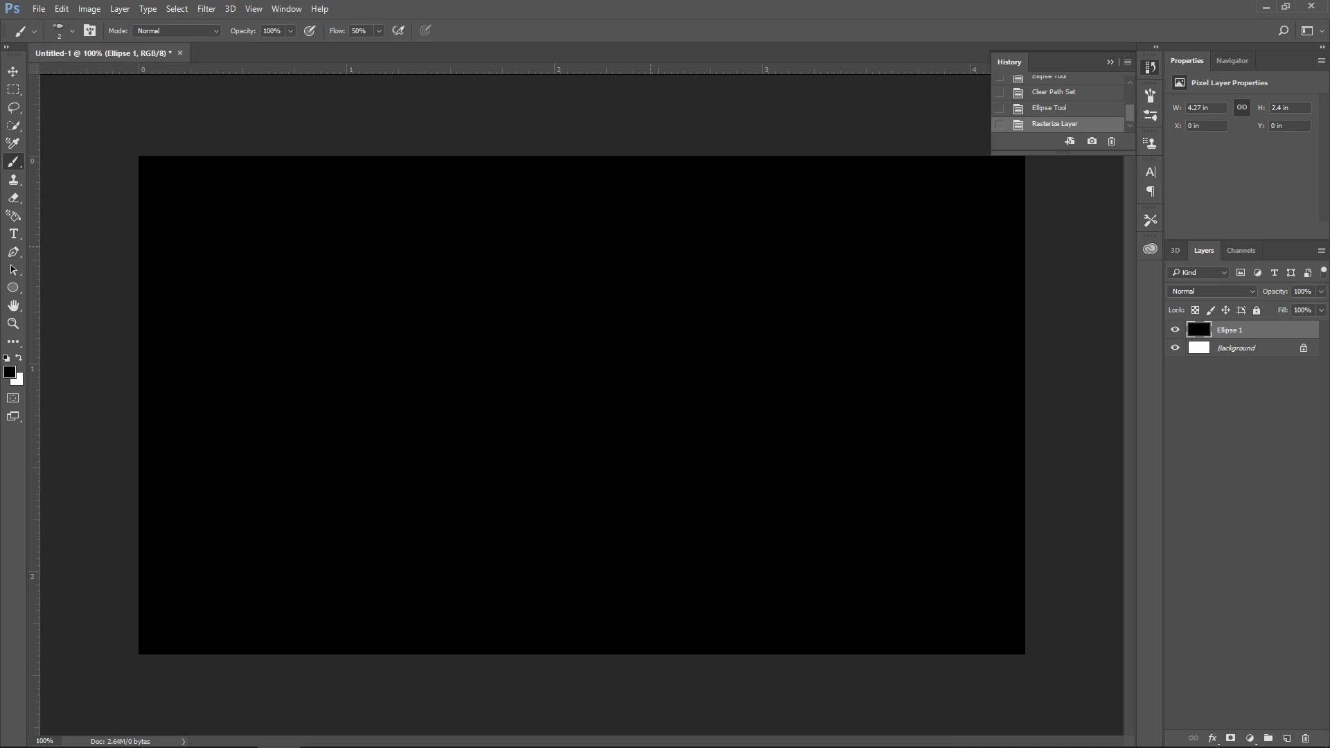Click the foreground color swatch

tap(10, 373)
